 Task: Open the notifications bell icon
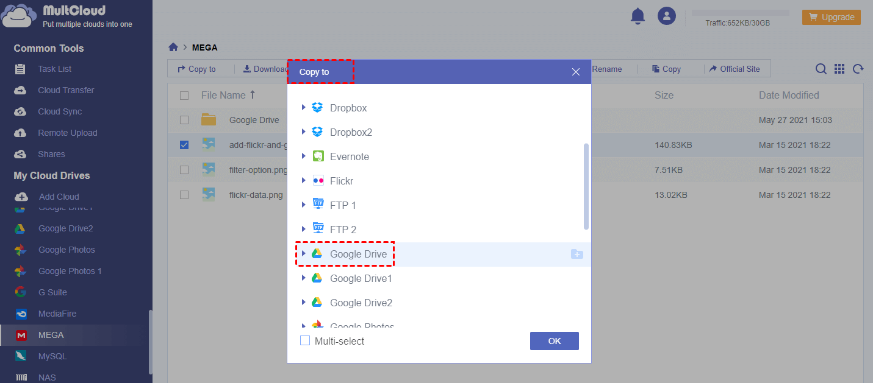638,16
